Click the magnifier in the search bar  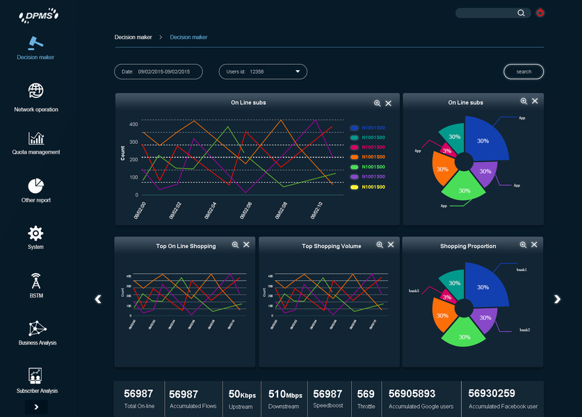(521, 13)
